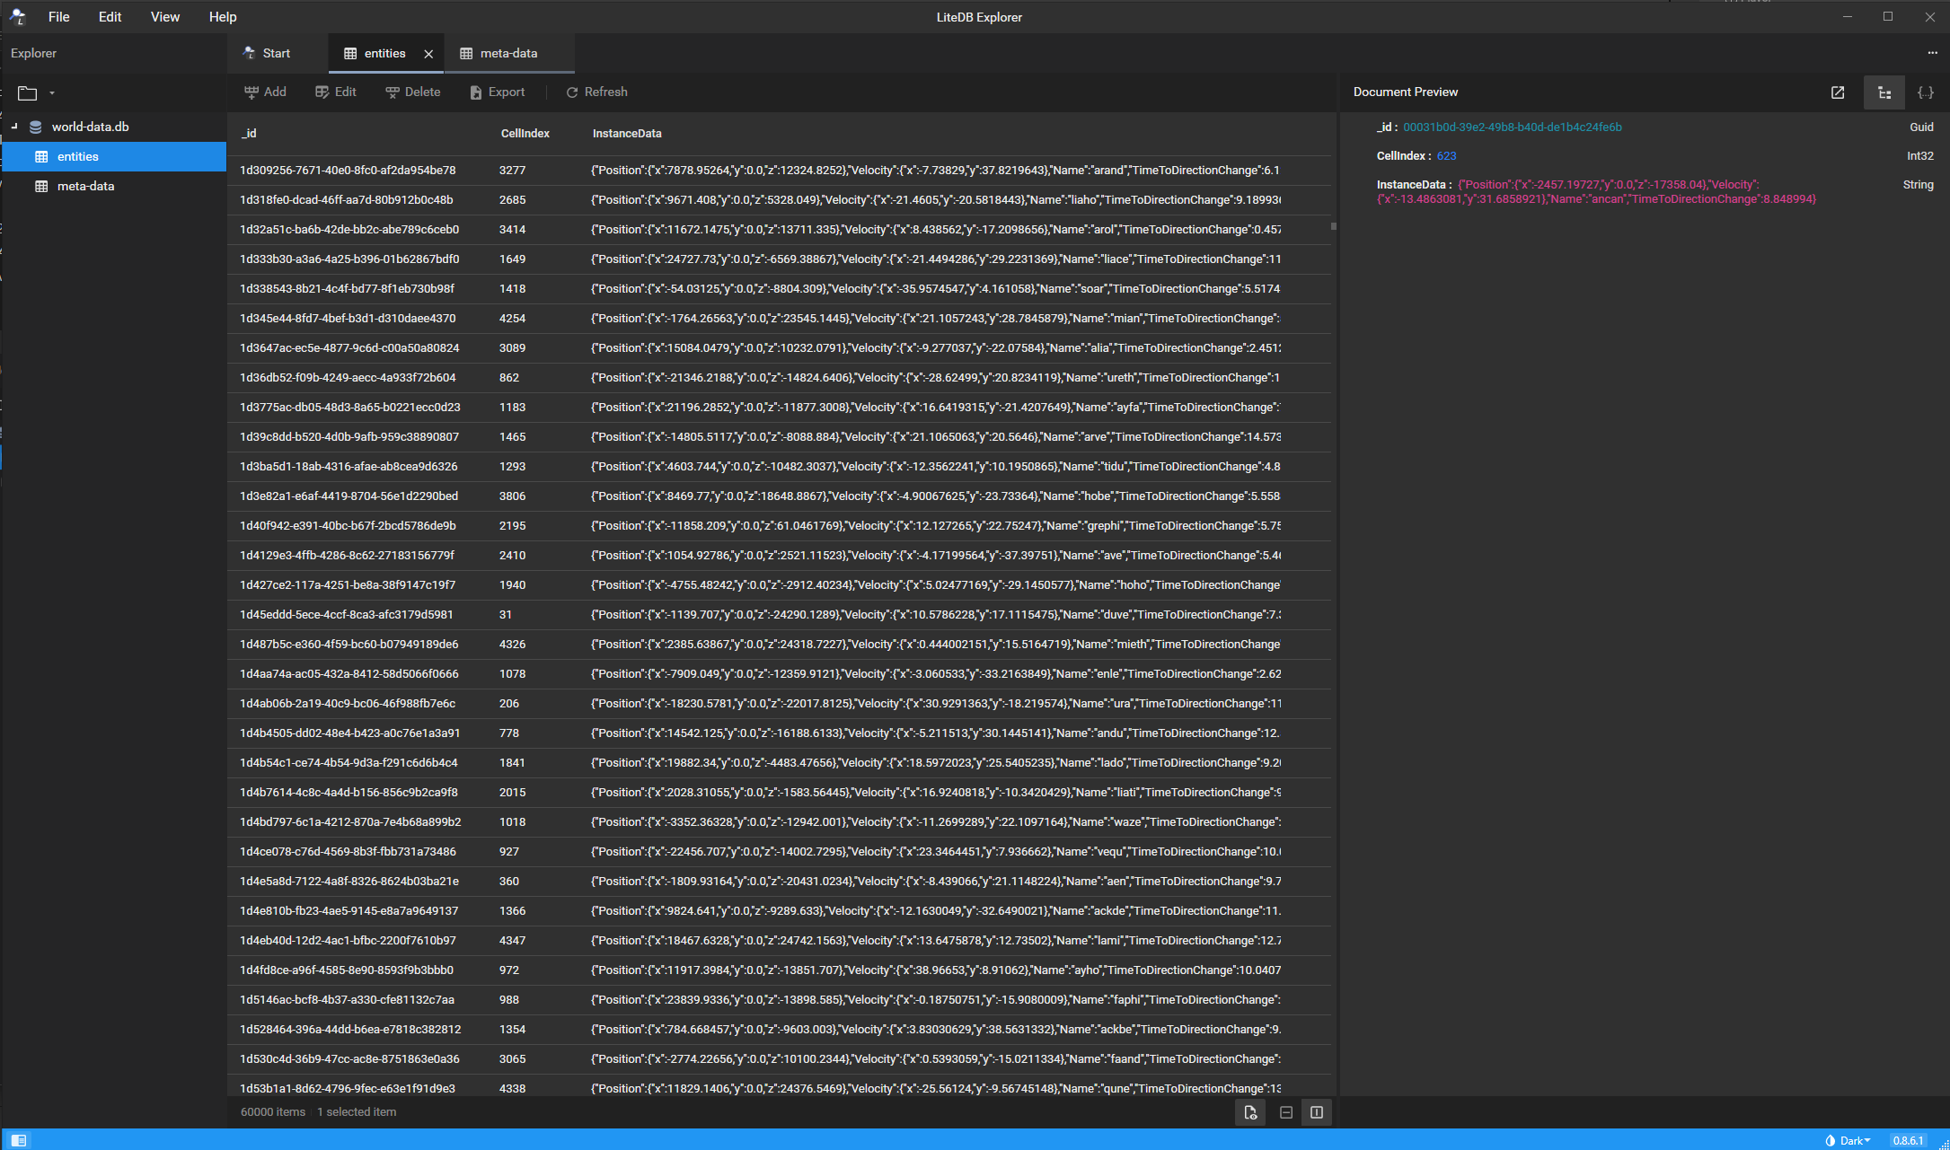
Task: Click version number 0.8.6.1
Action: [x=1908, y=1140]
